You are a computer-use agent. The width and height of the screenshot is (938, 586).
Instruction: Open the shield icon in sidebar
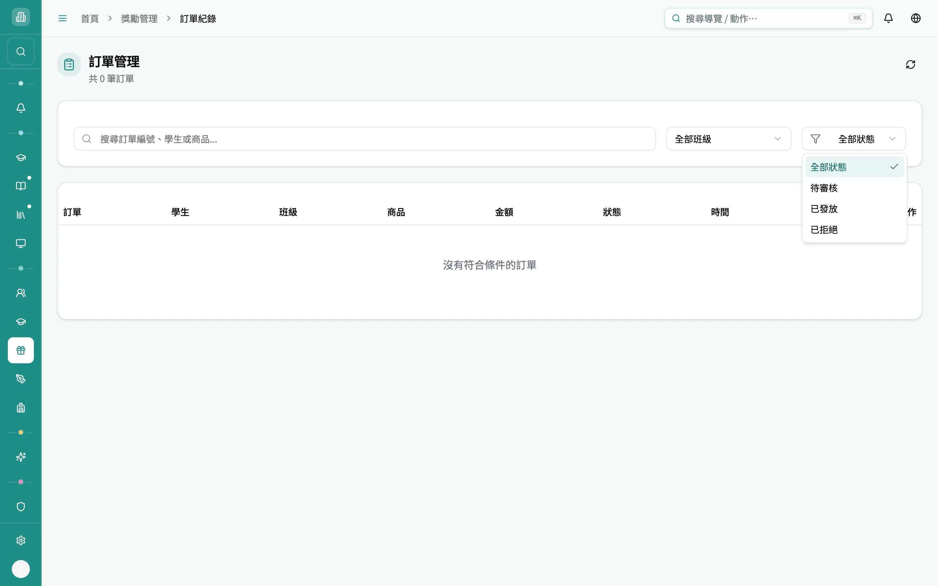[x=21, y=507]
